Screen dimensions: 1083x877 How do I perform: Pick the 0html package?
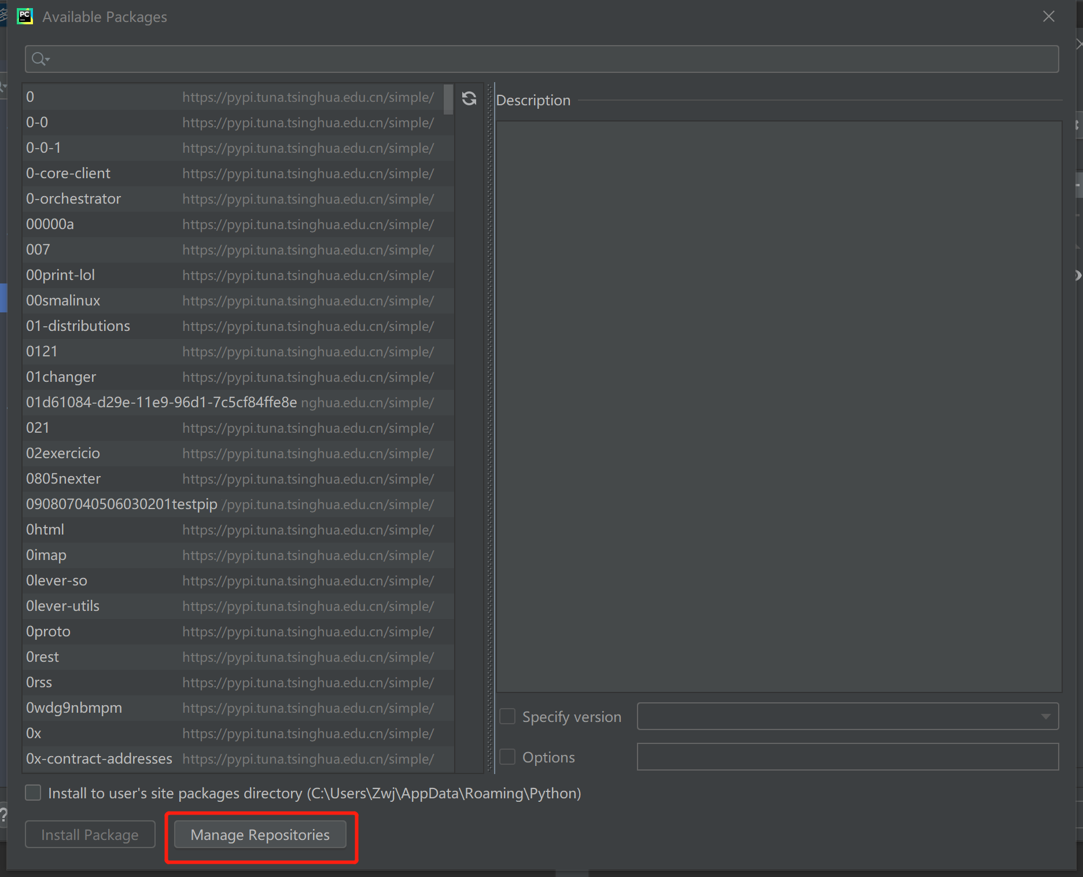pos(238,530)
